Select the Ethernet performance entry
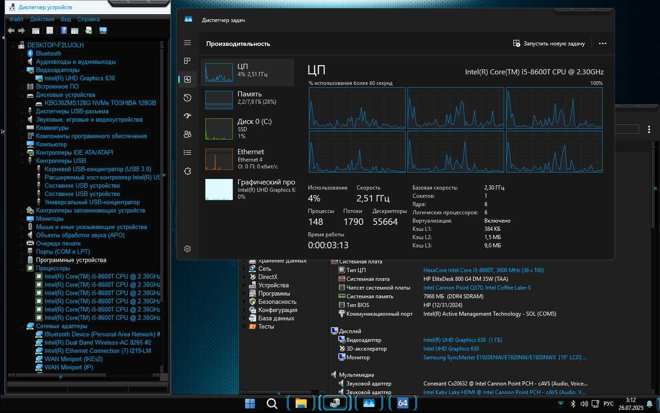660x413 pixels. [247, 159]
